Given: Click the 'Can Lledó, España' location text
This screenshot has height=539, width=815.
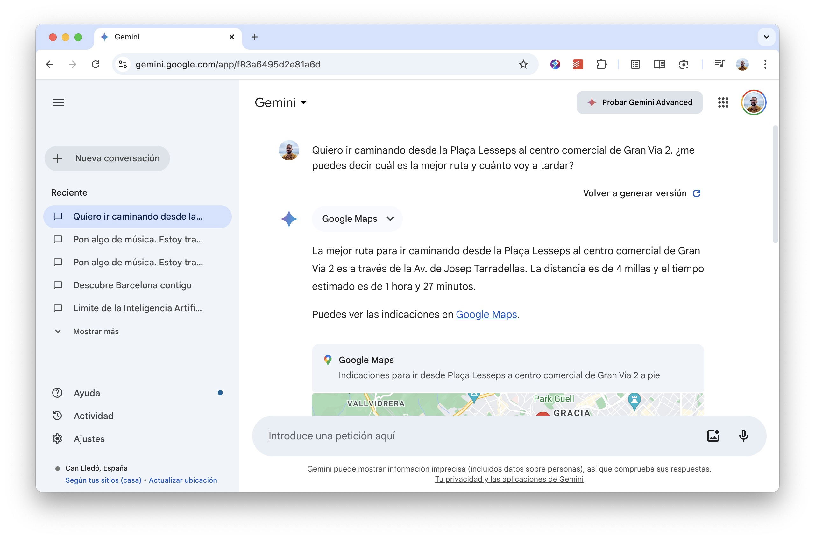Looking at the screenshot, I should click(97, 468).
